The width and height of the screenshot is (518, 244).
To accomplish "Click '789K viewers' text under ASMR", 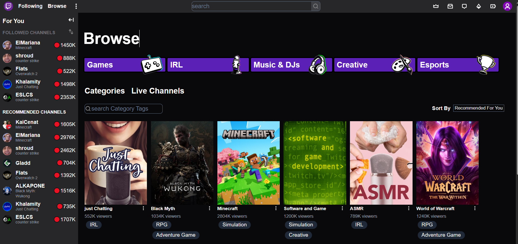I will coord(363,216).
